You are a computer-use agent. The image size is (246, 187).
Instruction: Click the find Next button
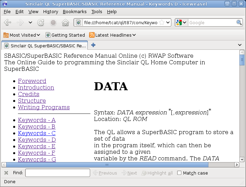pyautogui.click(x=129, y=173)
